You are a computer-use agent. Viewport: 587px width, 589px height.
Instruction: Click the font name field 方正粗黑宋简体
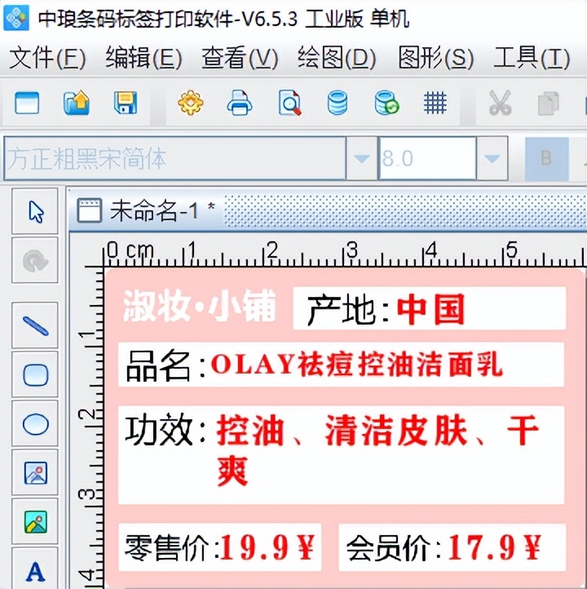(175, 158)
